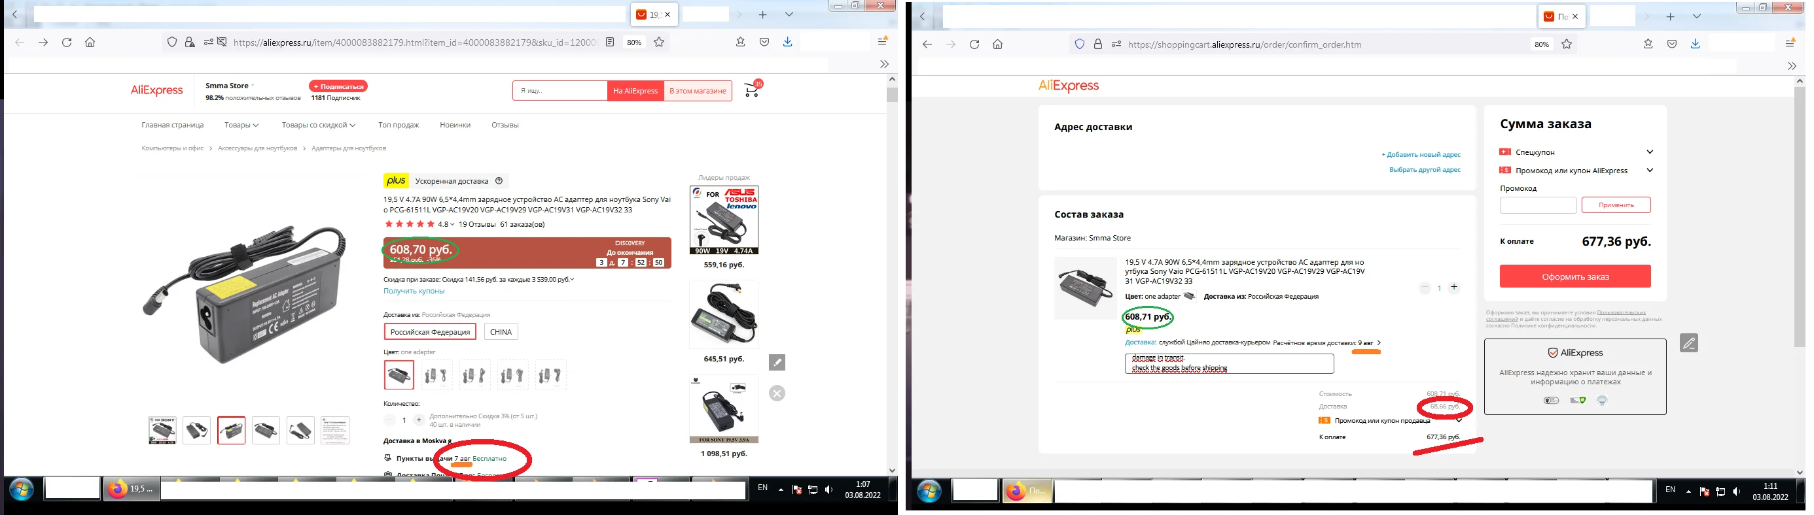Image resolution: width=1814 pixels, height=515 pixels.
Task: Reload the AliExpress product page window
Action: click(67, 42)
